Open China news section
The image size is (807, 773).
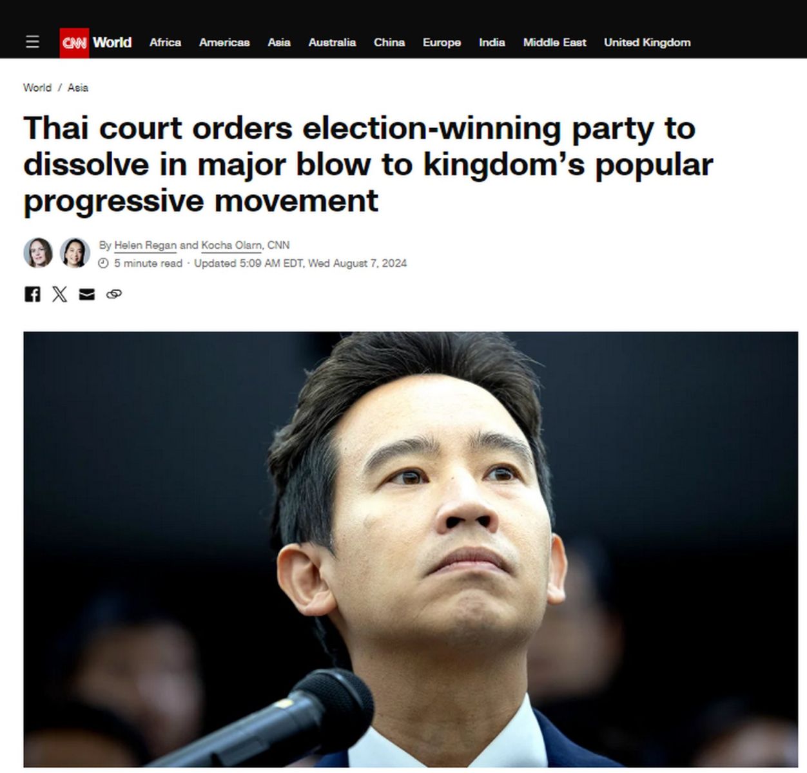pos(389,43)
